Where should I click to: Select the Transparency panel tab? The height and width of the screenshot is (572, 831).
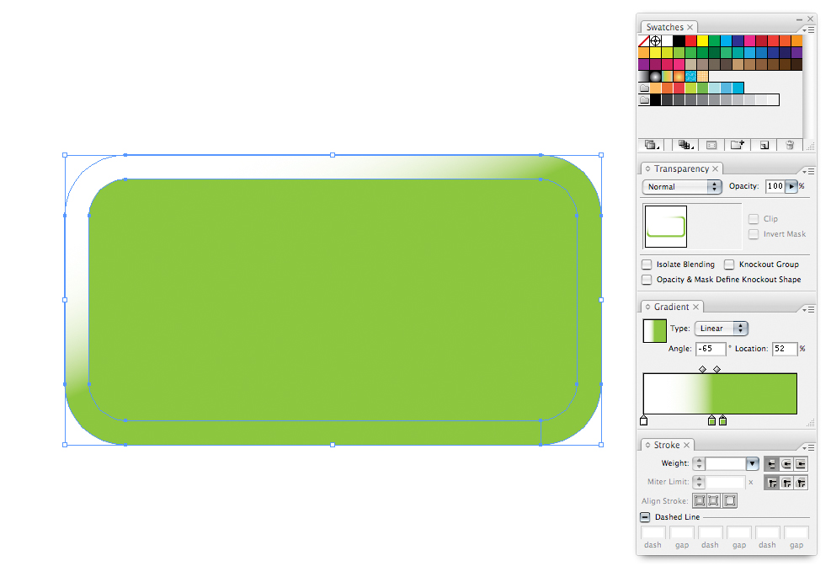681,168
